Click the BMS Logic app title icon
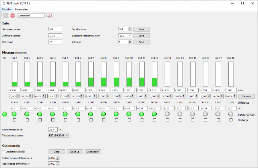258x168 pixels. [4, 3]
